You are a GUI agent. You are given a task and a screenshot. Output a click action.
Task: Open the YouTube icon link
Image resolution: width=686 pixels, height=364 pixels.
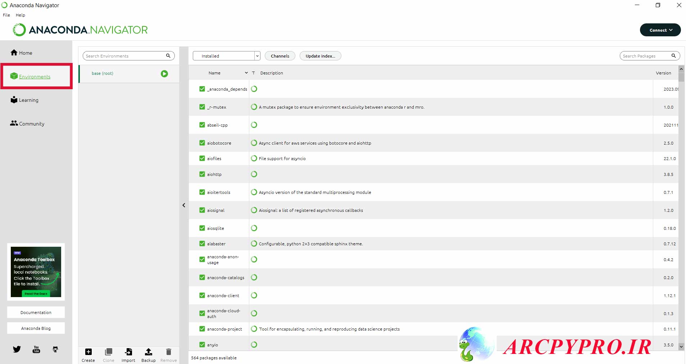click(x=36, y=349)
